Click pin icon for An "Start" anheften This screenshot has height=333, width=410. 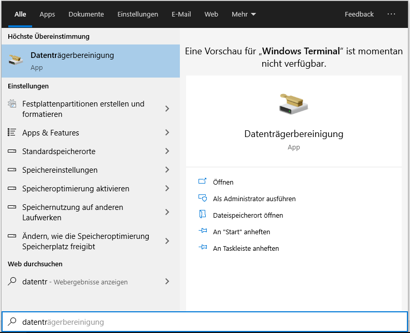point(203,231)
